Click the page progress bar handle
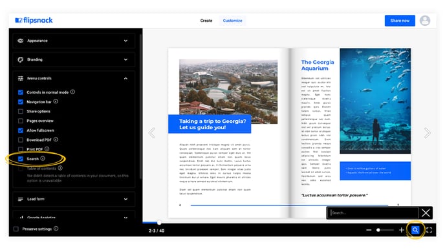The height and width of the screenshot is (250, 445). pyautogui.click(x=159, y=223)
